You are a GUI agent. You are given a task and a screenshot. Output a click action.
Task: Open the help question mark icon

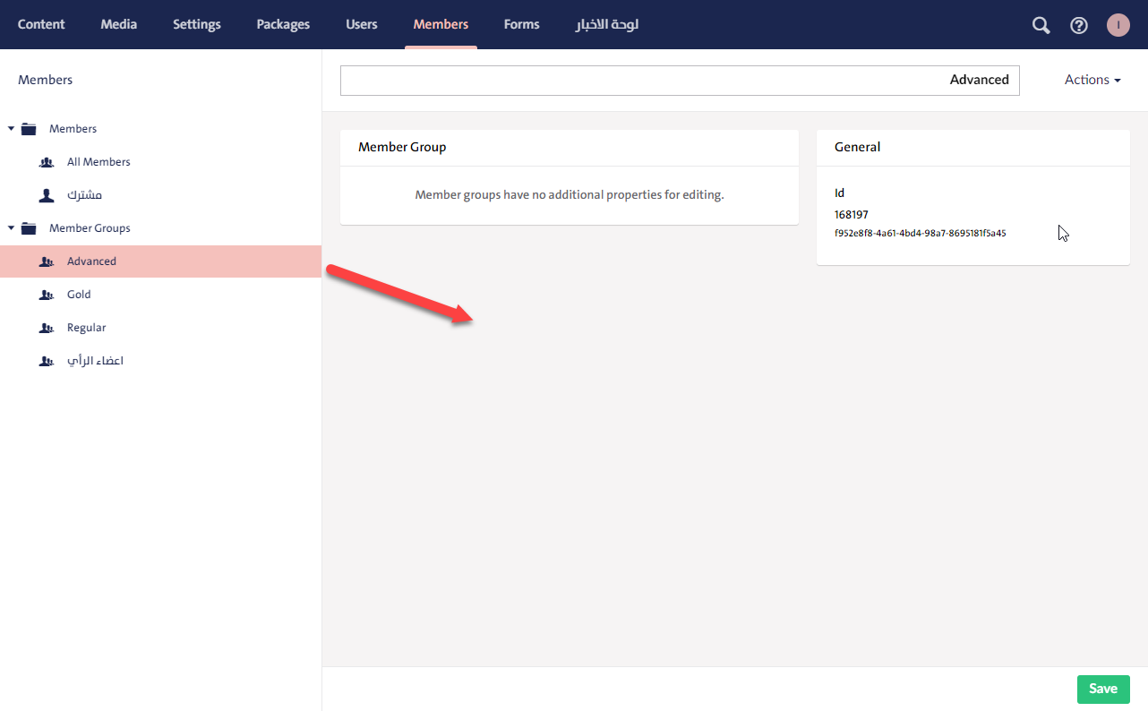[1079, 25]
